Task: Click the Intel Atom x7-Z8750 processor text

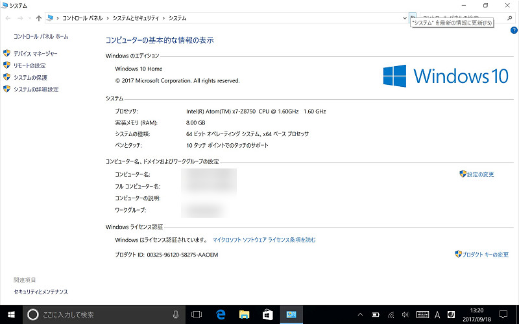Action: pos(256,111)
